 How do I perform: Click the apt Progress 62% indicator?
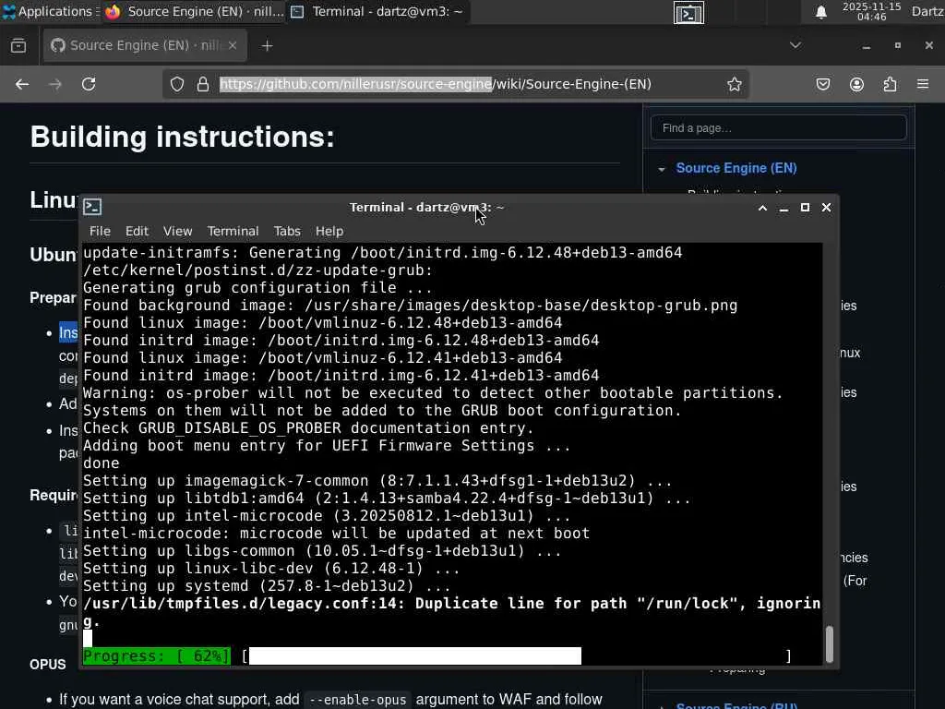[x=156, y=656]
